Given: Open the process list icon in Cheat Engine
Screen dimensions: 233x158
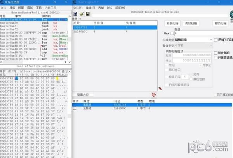Looking at the screenshot, I should coord(75,14).
